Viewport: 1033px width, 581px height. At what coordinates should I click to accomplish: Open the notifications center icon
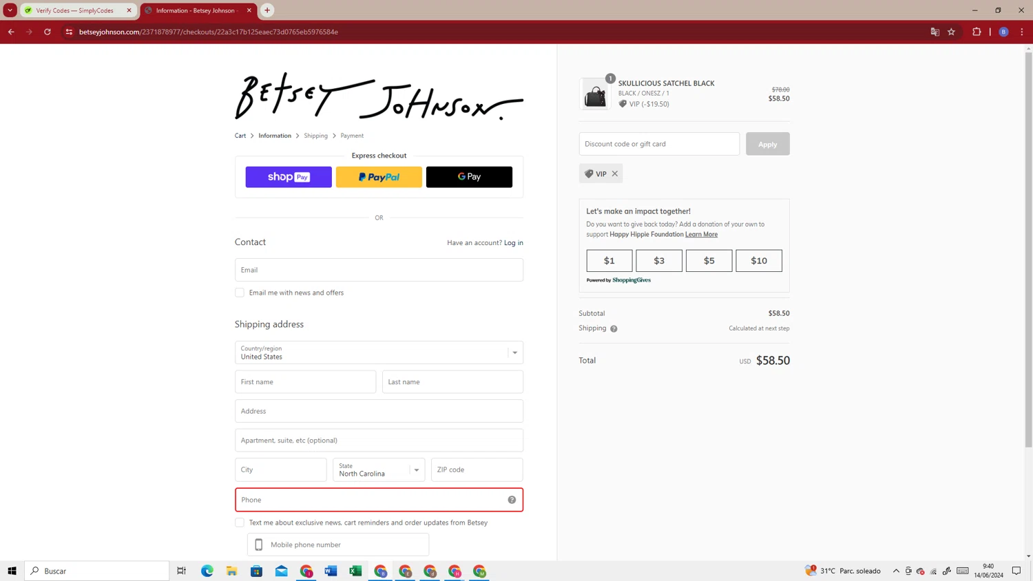click(x=1016, y=571)
